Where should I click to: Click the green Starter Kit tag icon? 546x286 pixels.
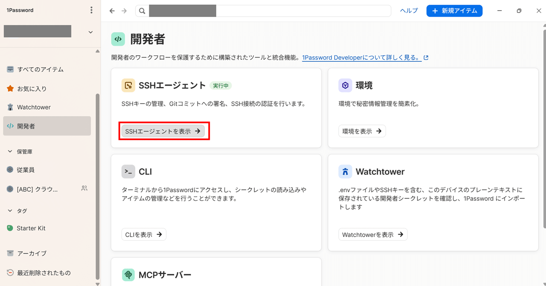[10, 228]
